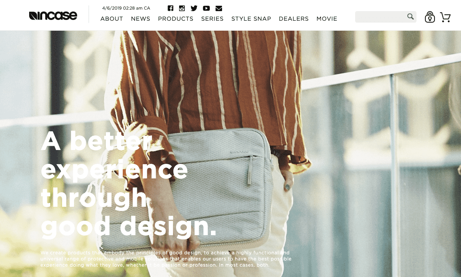461x277 pixels.
Task: Open the Instagram icon link
Action: [x=182, y=8]
